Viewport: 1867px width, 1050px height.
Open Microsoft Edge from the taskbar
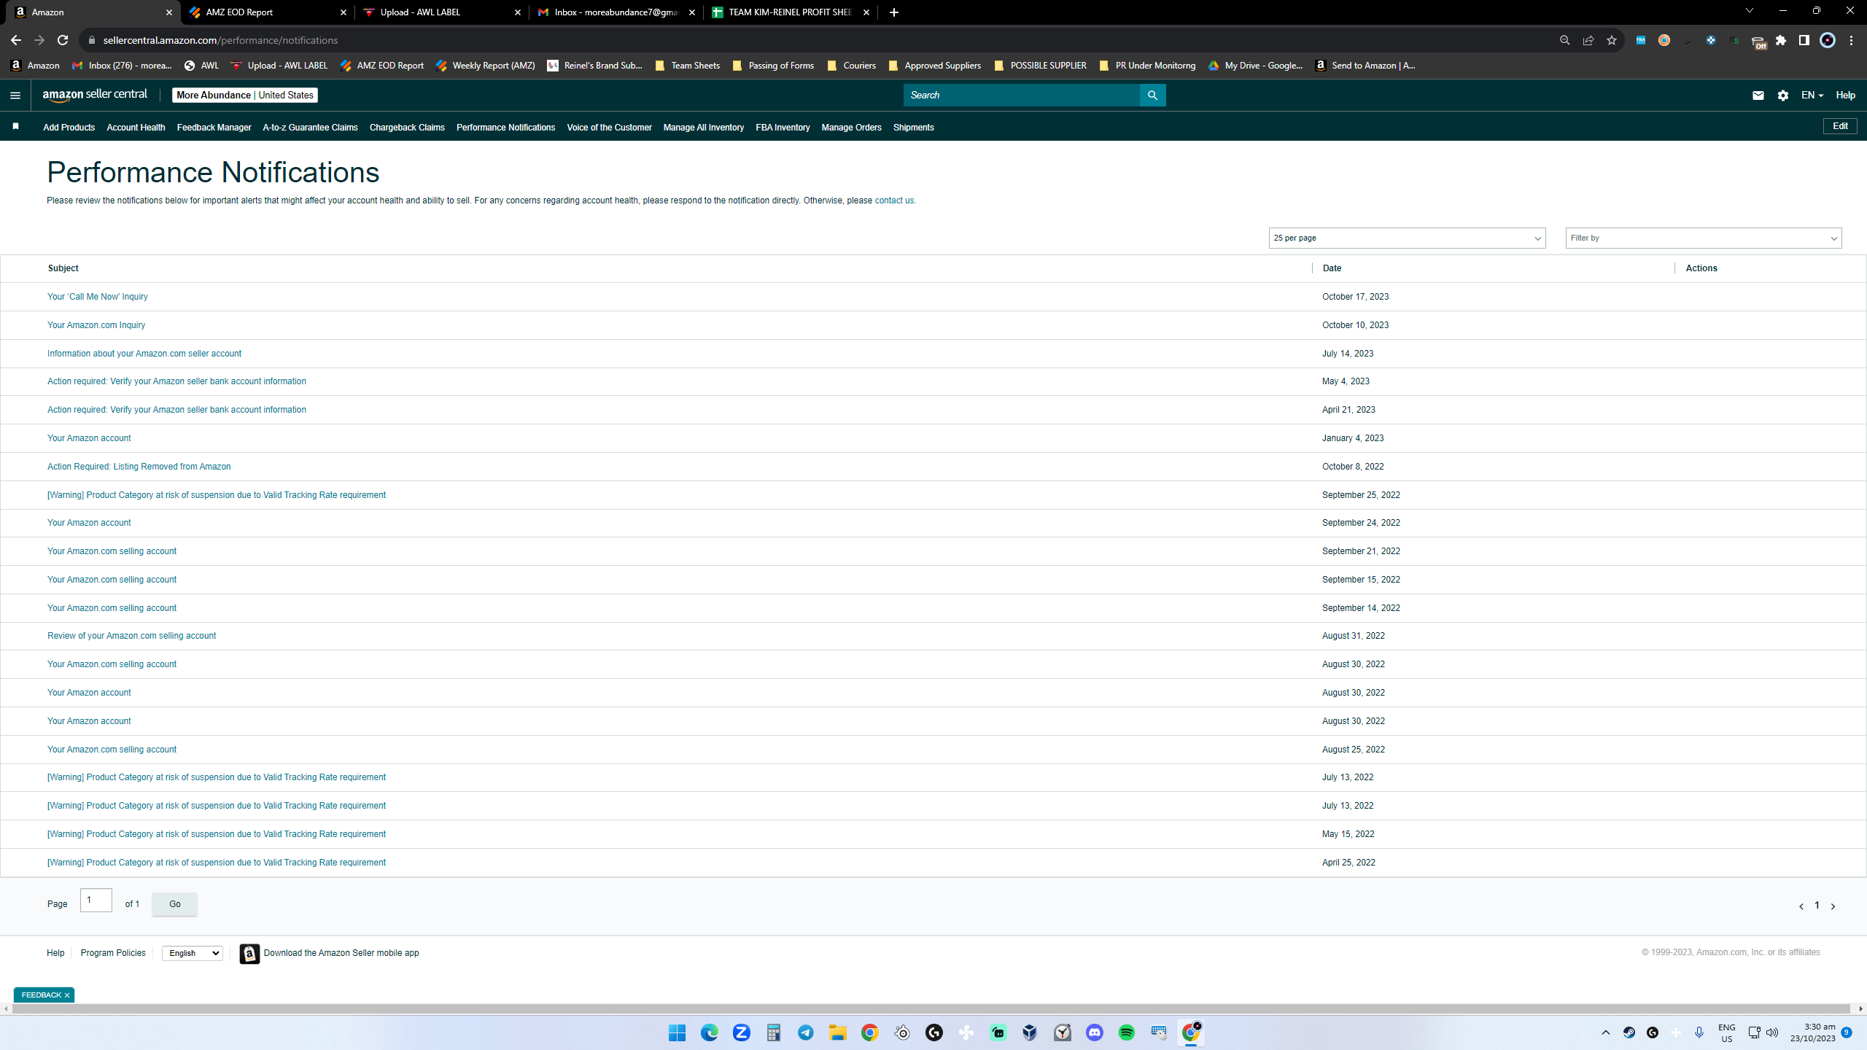point(709,1032)
